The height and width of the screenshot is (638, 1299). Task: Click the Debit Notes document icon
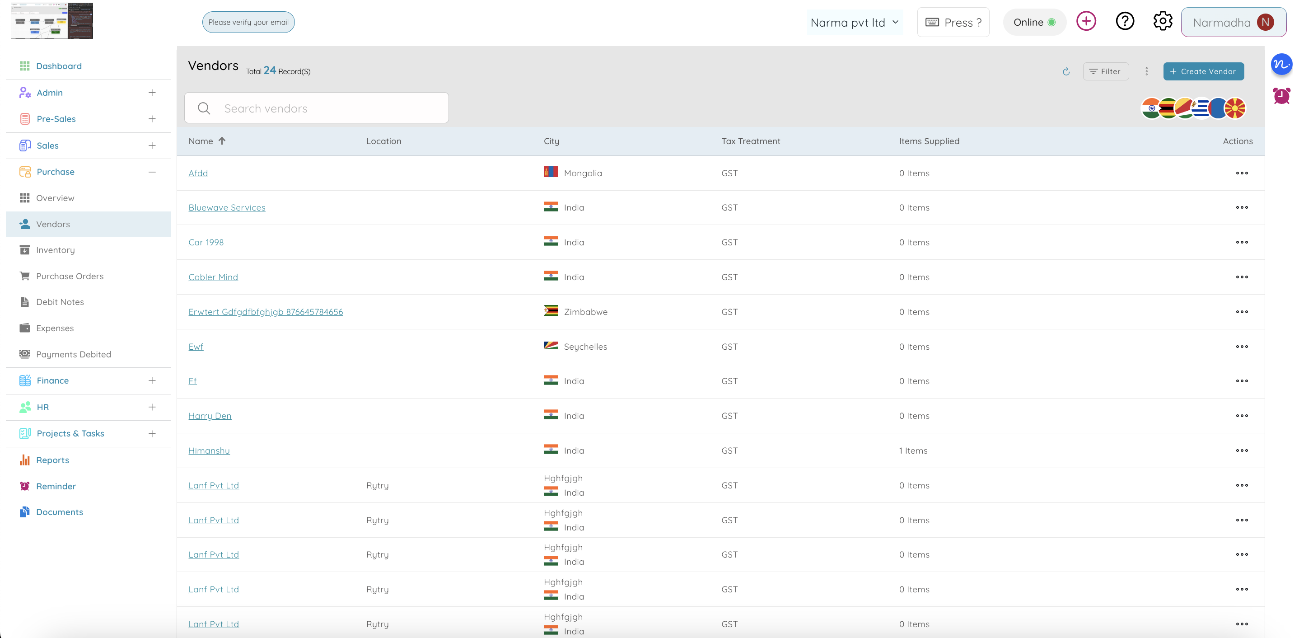point(25,301)
